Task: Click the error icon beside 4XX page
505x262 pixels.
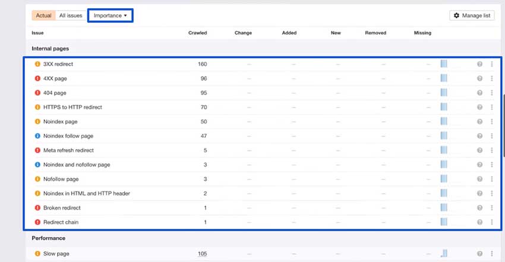Action: click(x=37, y=78)
